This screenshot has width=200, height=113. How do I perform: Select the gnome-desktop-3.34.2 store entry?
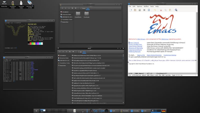[x=97, y=63]
